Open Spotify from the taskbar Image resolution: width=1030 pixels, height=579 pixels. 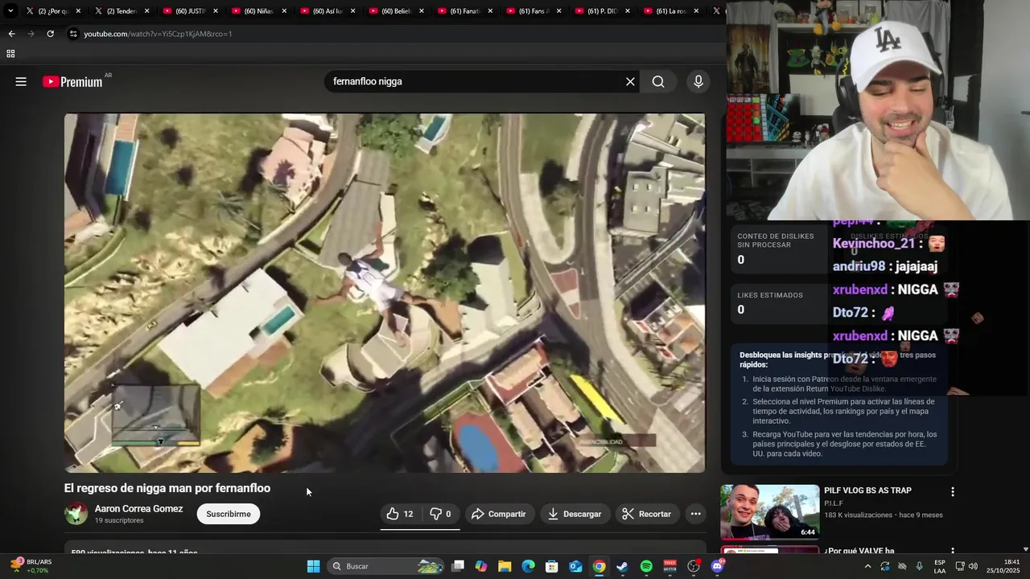(x=646, y=566)
